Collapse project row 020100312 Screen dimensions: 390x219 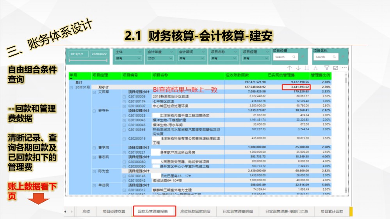124,190
